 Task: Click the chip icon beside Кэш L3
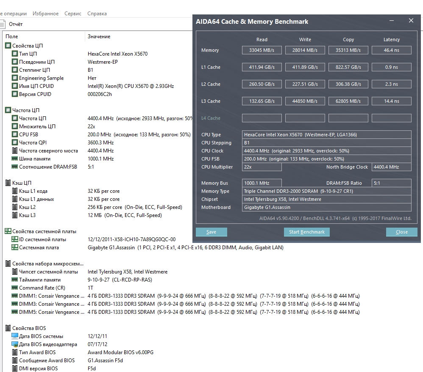click(14, 215)
